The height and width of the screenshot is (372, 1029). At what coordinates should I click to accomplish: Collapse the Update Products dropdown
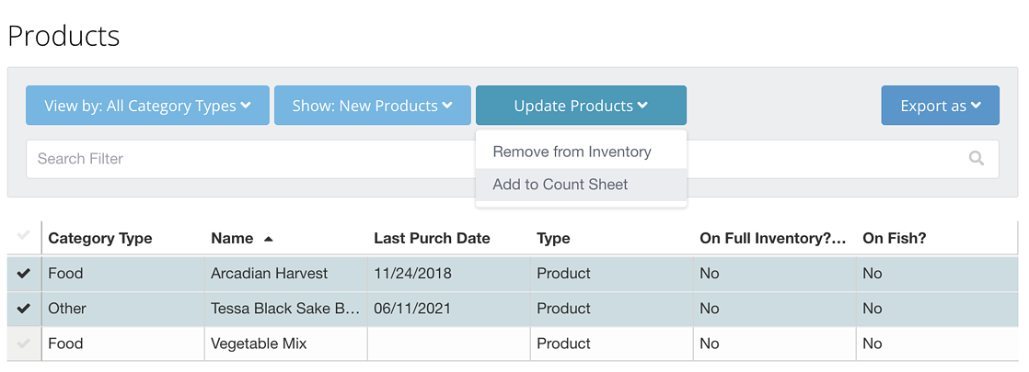click(581, 106)
